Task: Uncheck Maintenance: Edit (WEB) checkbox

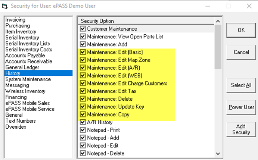Action: tap(83, 75)
